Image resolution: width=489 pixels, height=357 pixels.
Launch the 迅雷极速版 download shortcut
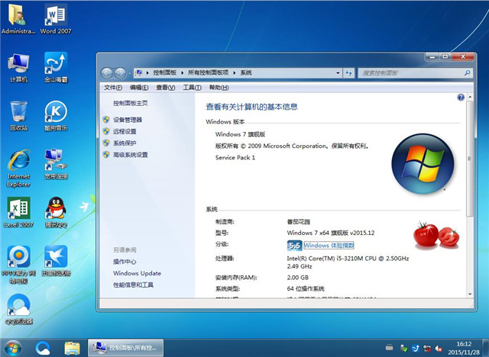(x=56, y=261)
